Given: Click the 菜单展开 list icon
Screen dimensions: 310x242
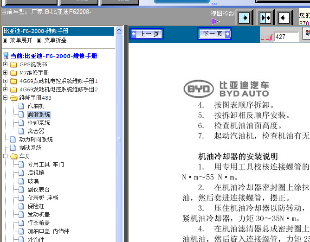Looking at the screenshot, I should tap(5, 40).
